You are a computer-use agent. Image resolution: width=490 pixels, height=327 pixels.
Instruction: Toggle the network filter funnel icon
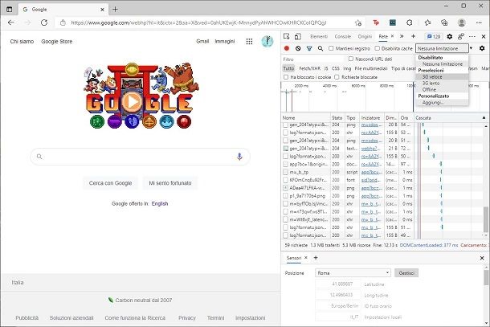[x=309, y=48]
